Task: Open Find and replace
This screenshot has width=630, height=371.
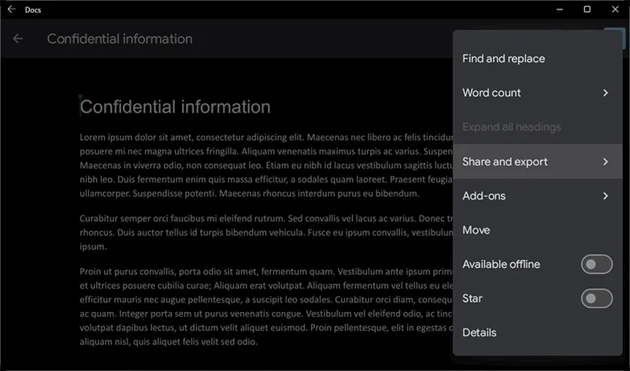Action: point(537,59)
